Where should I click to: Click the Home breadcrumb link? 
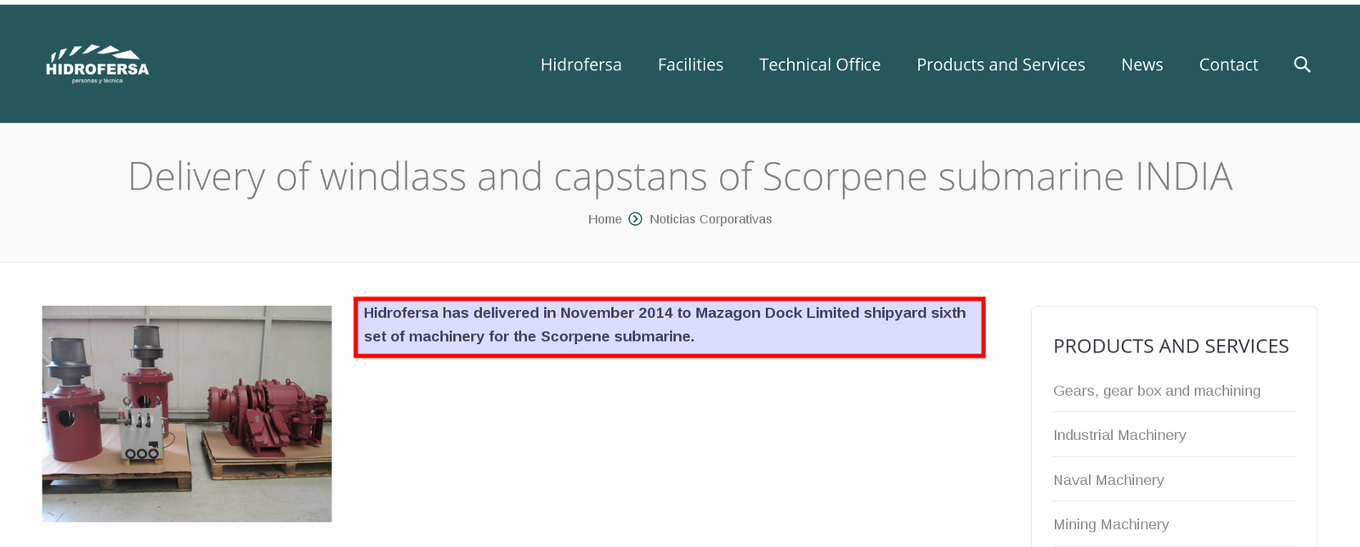pyautogui.click(x=604, y=219)
